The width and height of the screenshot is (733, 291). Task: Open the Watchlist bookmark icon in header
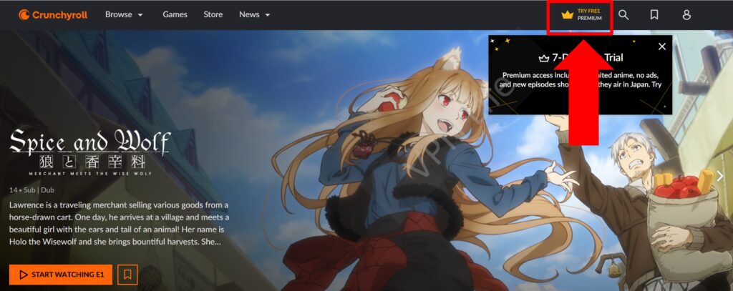coord(654,14)
